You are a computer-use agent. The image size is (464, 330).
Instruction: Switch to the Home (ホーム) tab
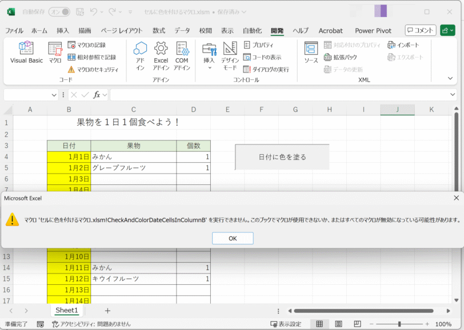pyautogui.click(x=39, y=30)
